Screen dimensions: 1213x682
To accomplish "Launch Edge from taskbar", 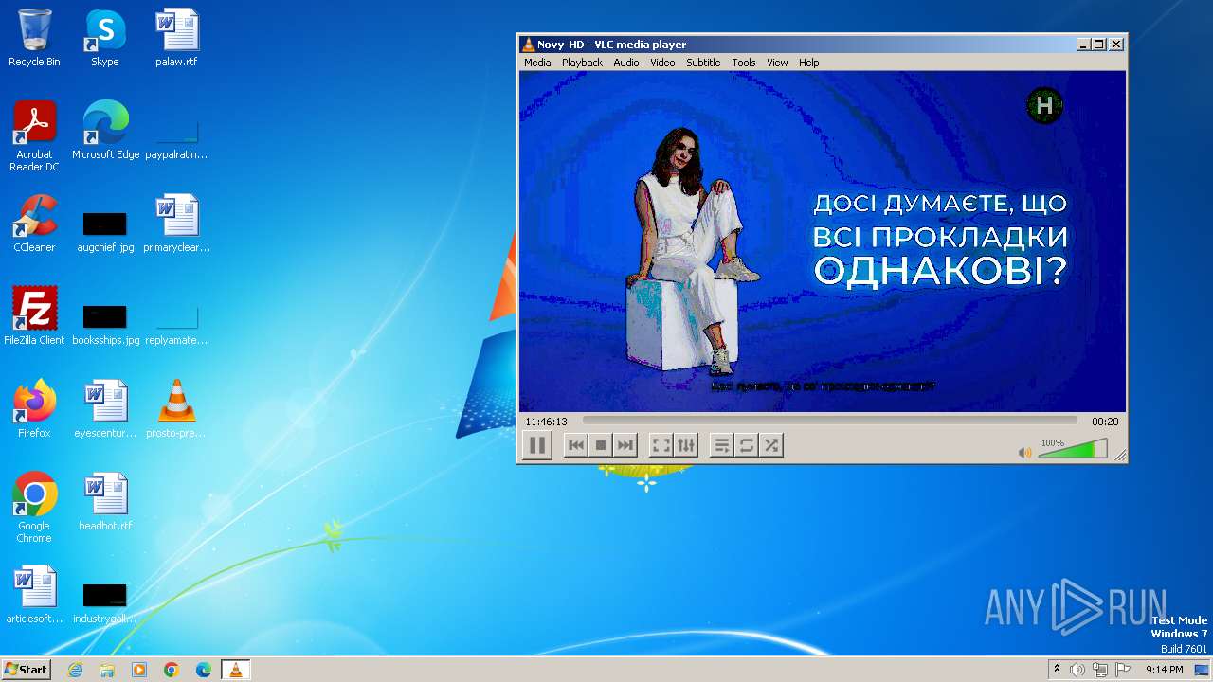I will coord(204,670).
